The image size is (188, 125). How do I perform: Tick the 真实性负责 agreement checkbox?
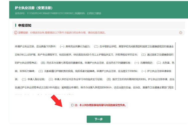point(72,105)
